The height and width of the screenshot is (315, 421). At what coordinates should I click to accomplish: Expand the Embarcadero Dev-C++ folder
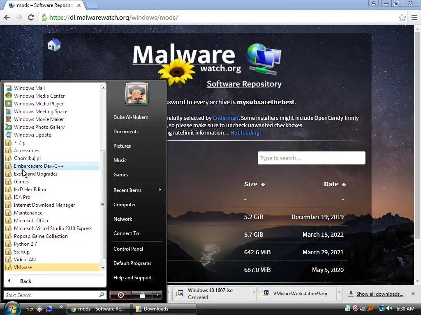click(x=52, y=166)
